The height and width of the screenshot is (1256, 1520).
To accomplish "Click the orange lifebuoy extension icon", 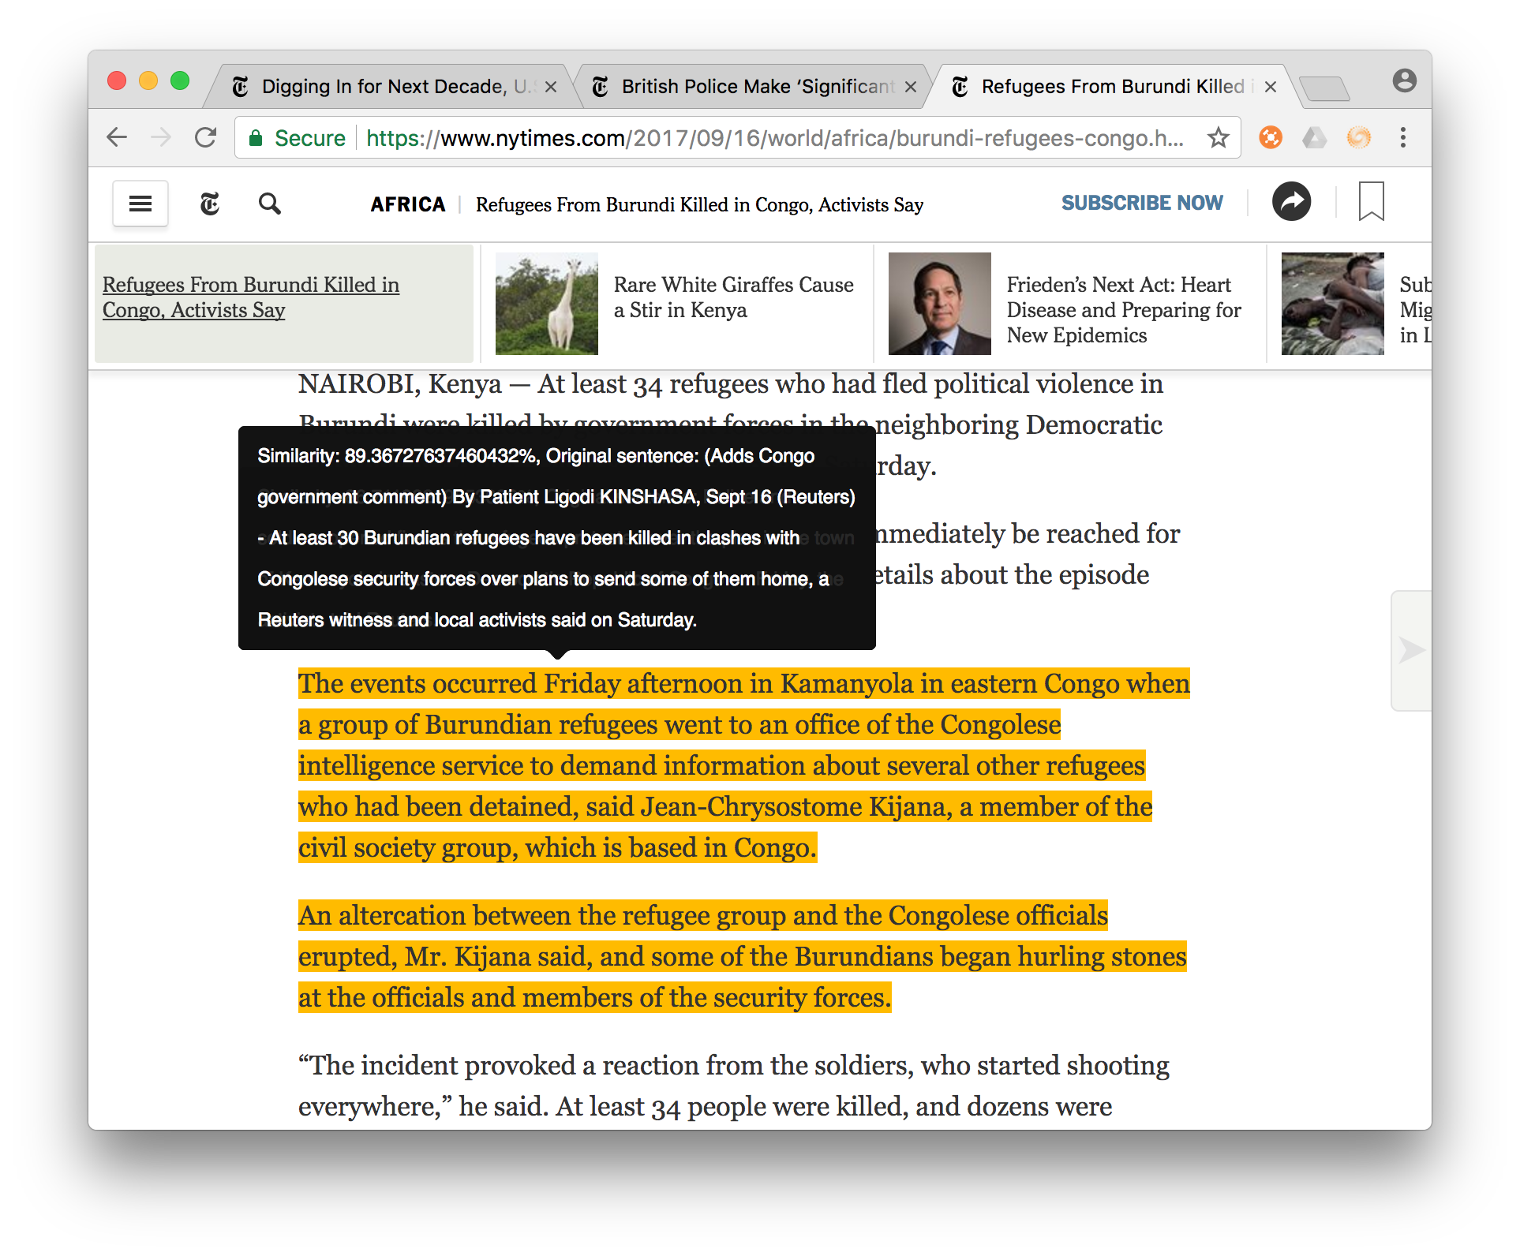I will point(1270,138).
